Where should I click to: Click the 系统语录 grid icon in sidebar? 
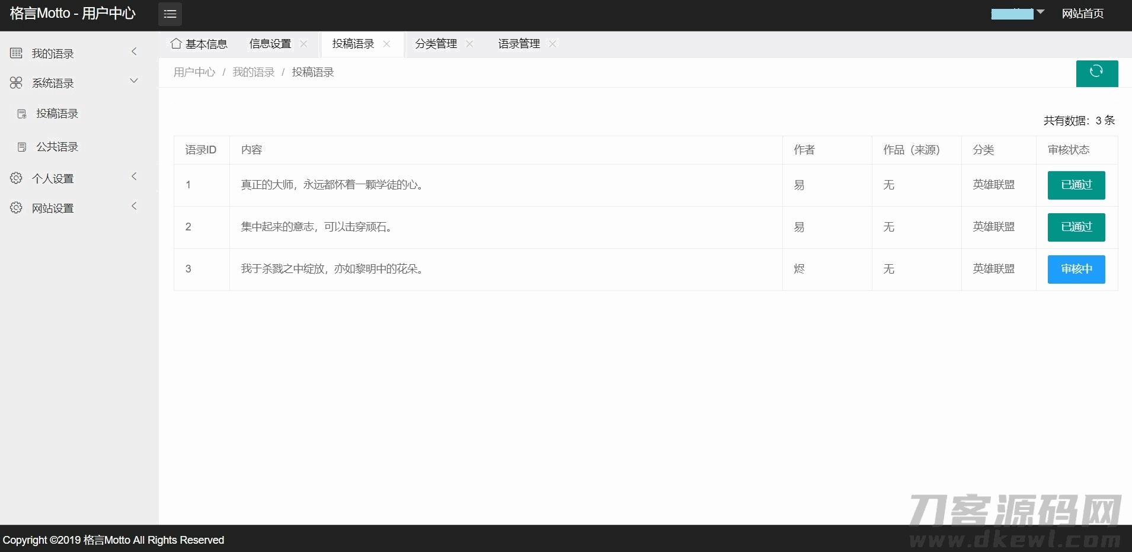(x=16, y=83)
